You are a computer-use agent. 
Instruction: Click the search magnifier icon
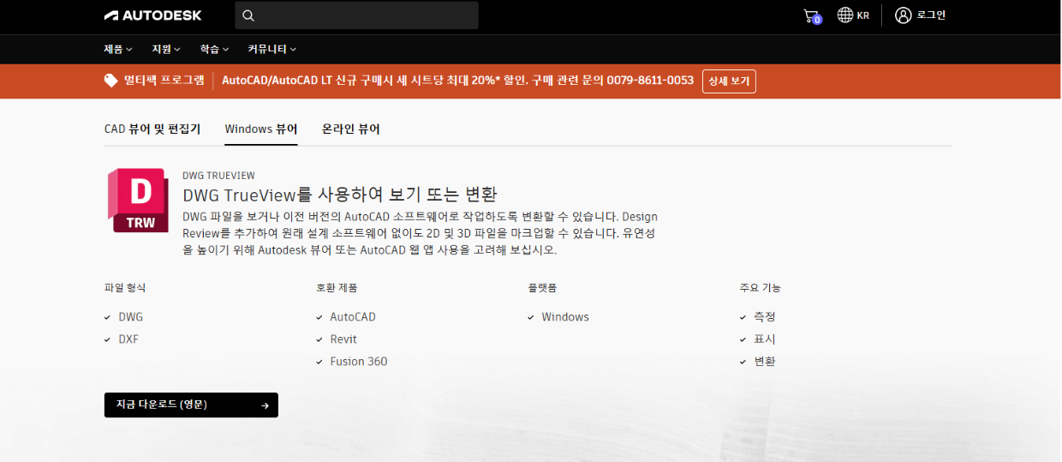tap(248, 15)
